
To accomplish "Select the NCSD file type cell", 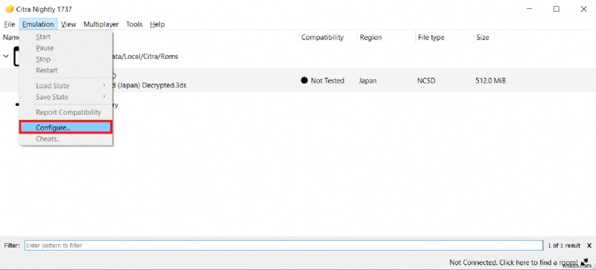I will tap(426, 81).
